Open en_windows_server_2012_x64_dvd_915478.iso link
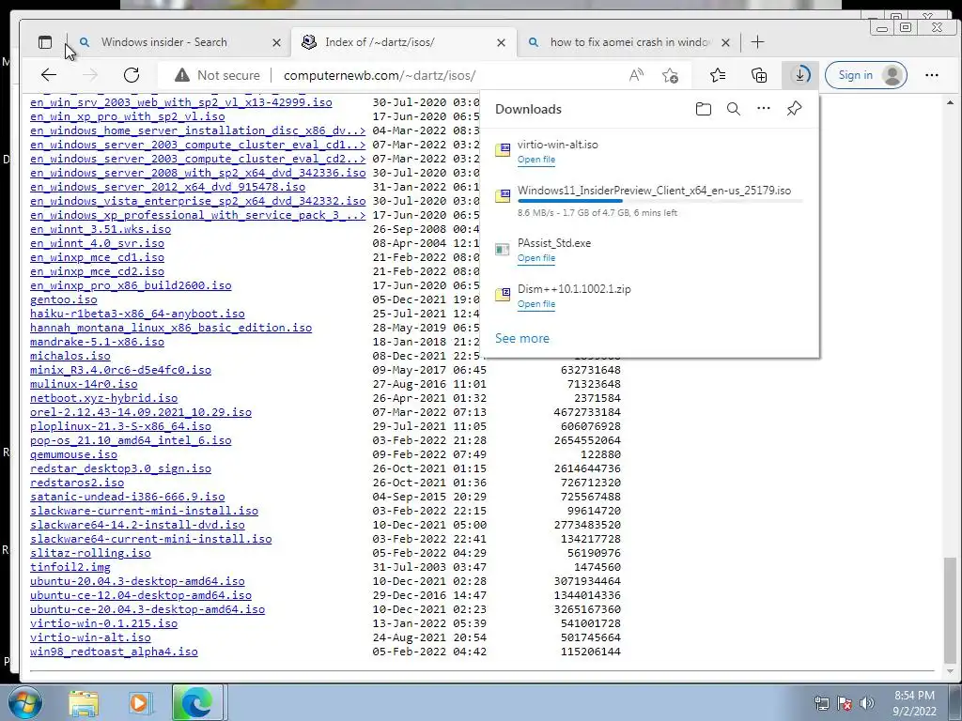The width and height of the screenshot is (962, 721). pyautogui.click(x=167, y=187)
